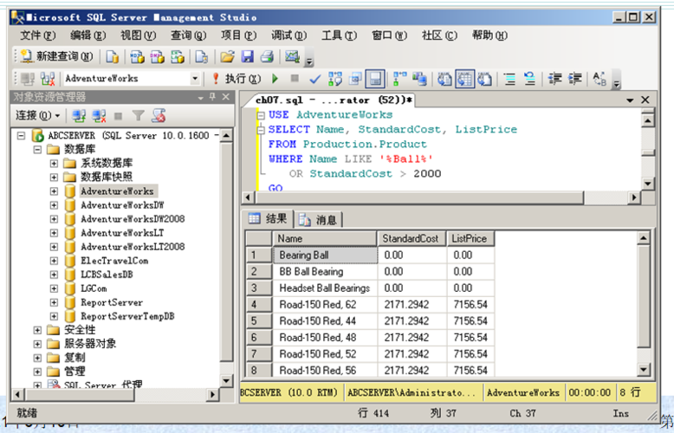Click Object Explorer Connect server icon
Viewport: 674px width, 433px height.
coord(79,115)
